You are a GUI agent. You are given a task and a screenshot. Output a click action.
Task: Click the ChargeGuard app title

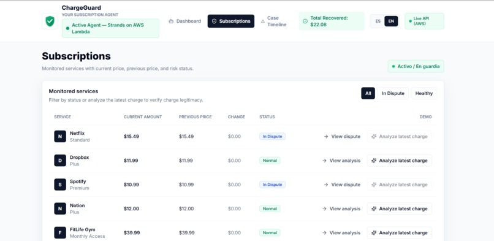(82, 7)
